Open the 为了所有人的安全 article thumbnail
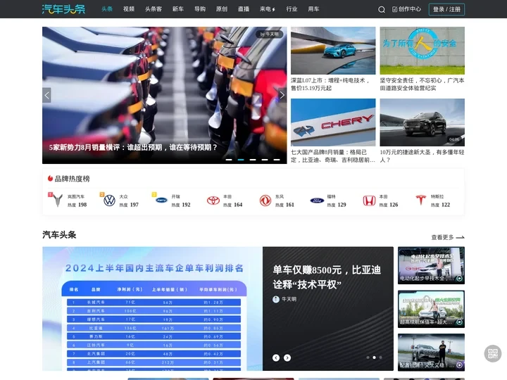 coord(423,51)
